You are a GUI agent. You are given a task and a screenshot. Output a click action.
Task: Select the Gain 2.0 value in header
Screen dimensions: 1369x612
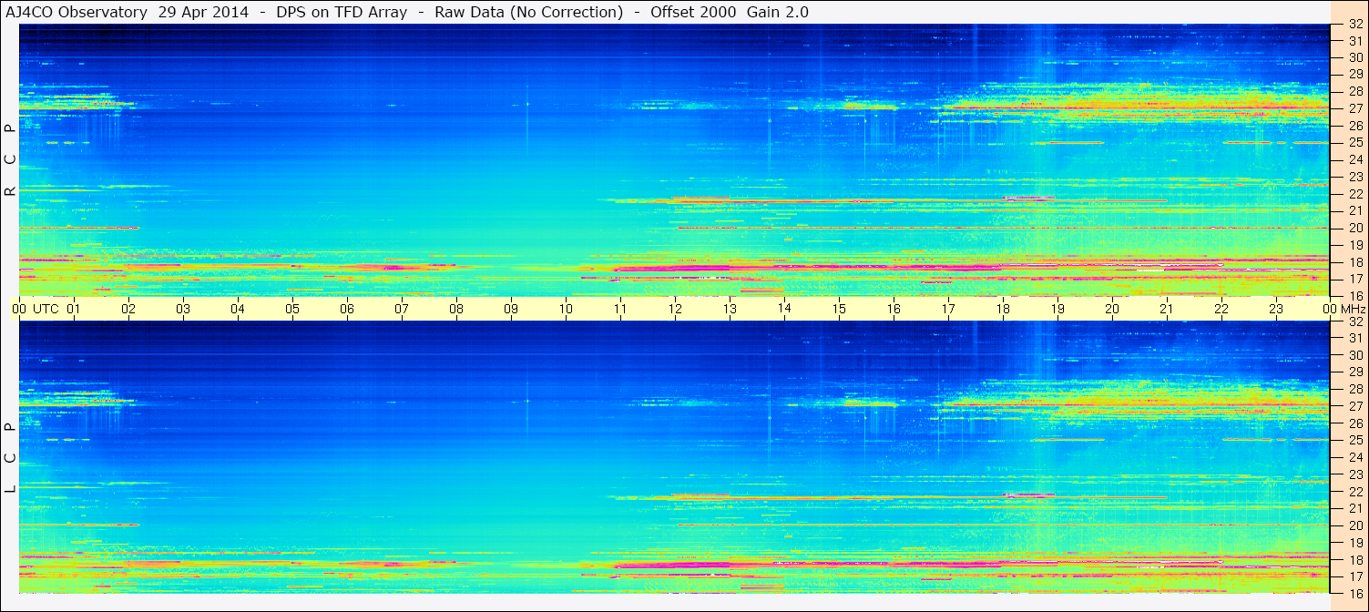coord(777,12)
